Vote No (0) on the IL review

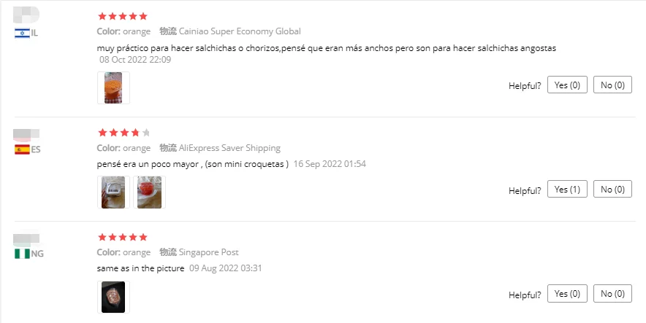pos(612,85)
